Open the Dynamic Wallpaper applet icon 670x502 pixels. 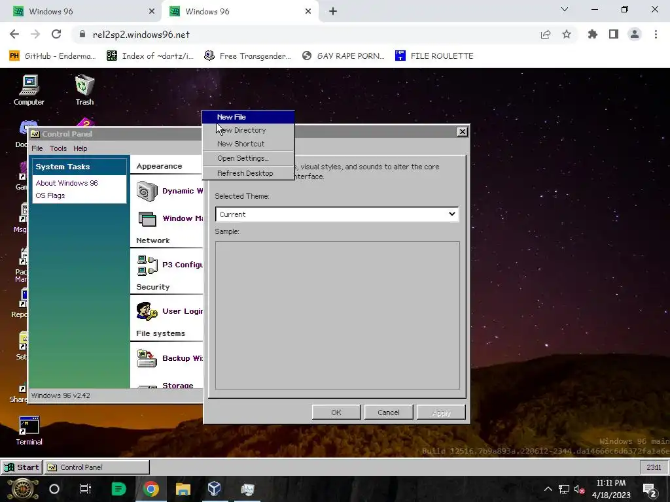click(147, 192)
